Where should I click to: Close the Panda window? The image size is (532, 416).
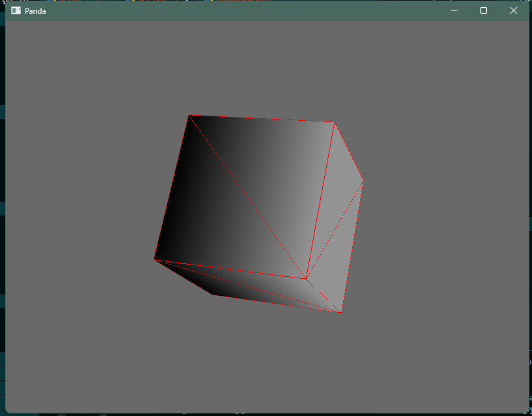point(513,11)
